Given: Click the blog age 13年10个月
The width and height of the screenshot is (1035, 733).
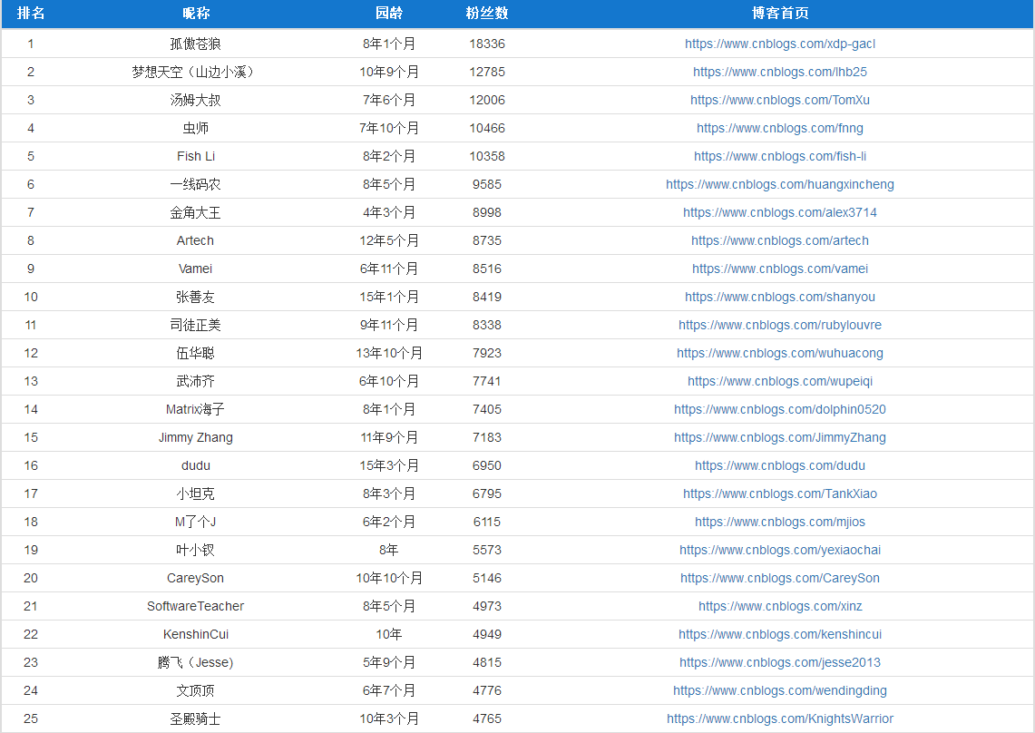Looking at the screenshot, I should [x=389, y=353].
